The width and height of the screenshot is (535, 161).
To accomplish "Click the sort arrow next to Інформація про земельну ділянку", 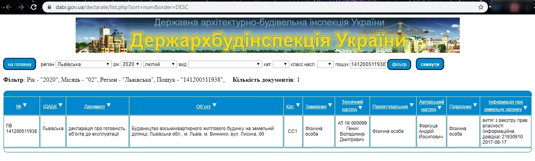I will [525, 107].
